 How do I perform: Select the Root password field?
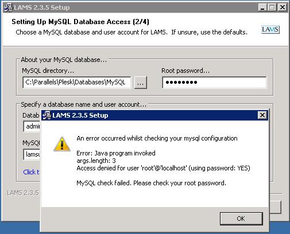[214, 83]
